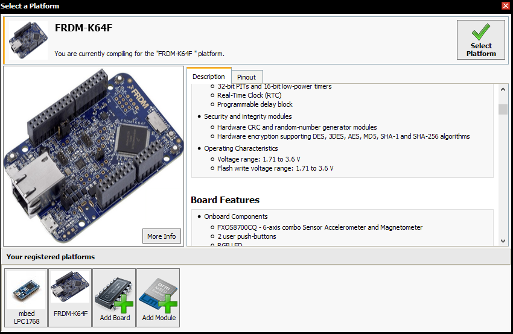Click the More Info button

pyautogui.click(x=162, y=236)
